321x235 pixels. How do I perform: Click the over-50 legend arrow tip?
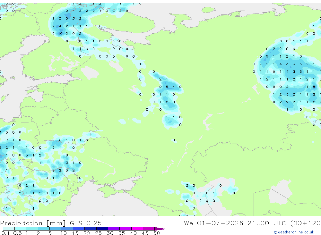pyautogui.click(x=160, y=229)
